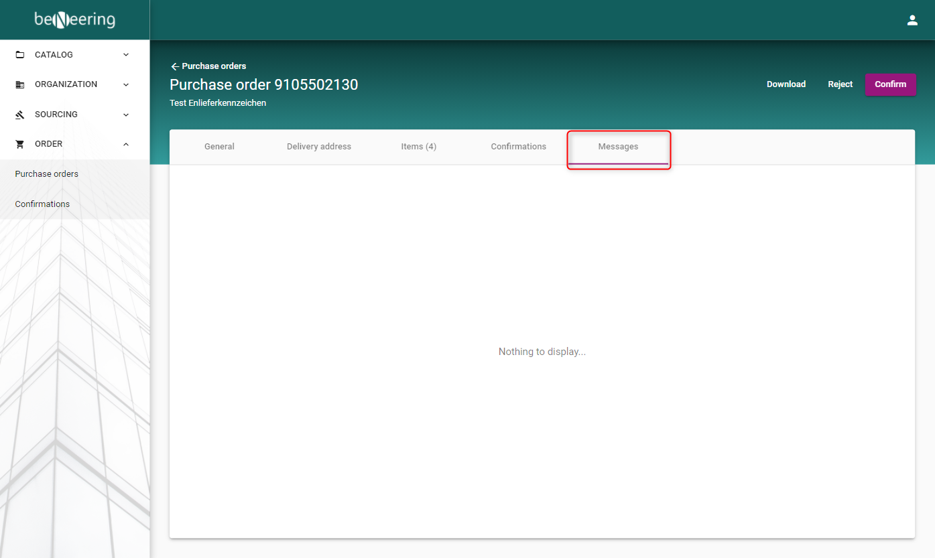Collapse the Order menu chevron
The width and height of the screenshot is (935, 558).
(126, 144)
